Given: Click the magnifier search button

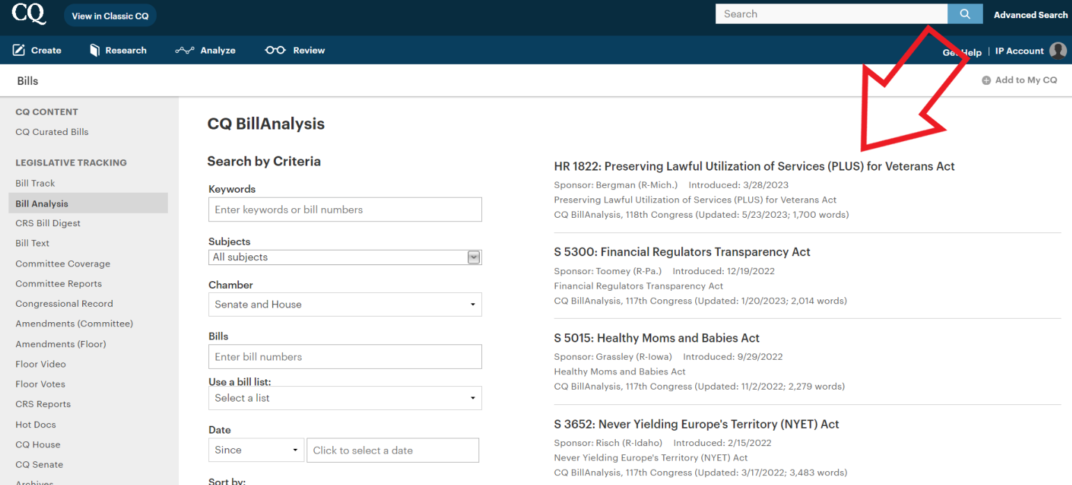Looking at the screenshot, I should 965,14.
